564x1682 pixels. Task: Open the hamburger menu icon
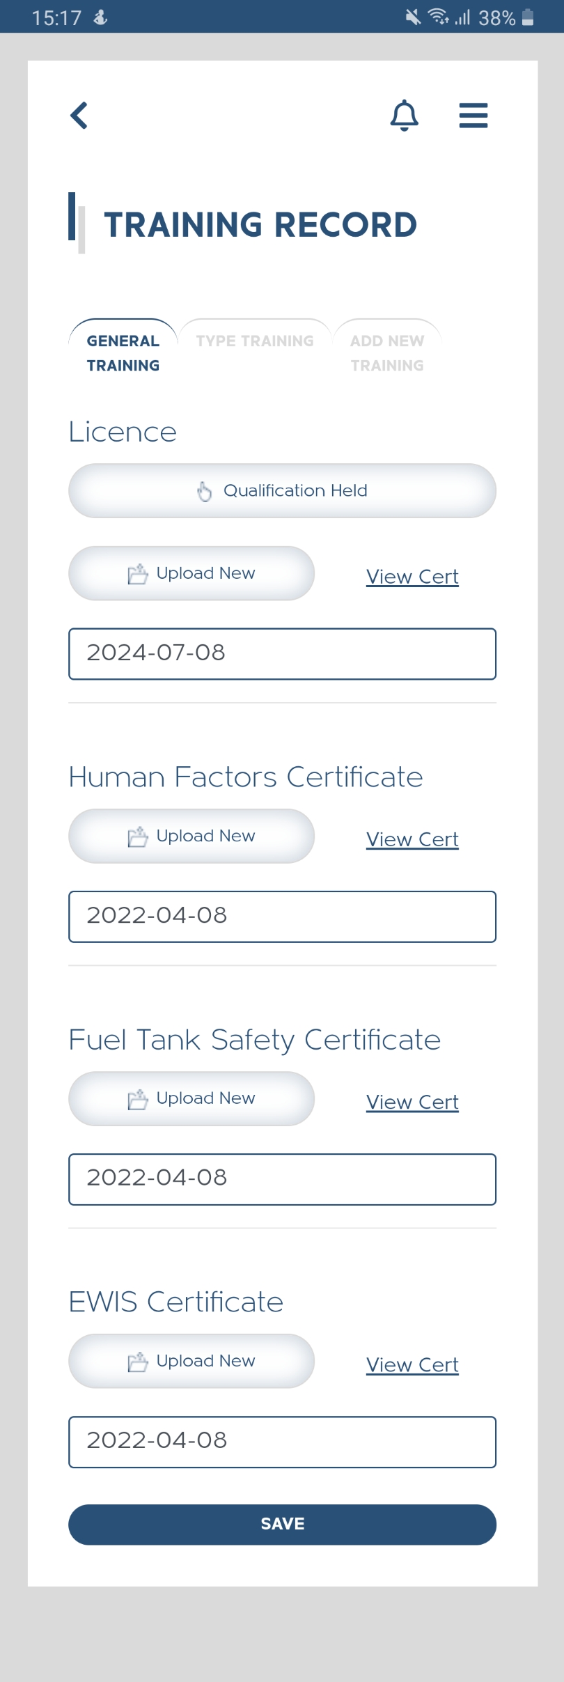click(473, 116)
